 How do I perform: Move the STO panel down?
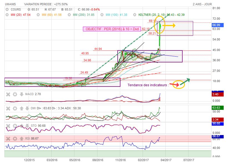pyautogui.click(x=27, y=126)
